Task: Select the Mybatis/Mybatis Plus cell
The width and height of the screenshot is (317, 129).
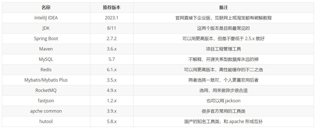Action: [46, 80]
